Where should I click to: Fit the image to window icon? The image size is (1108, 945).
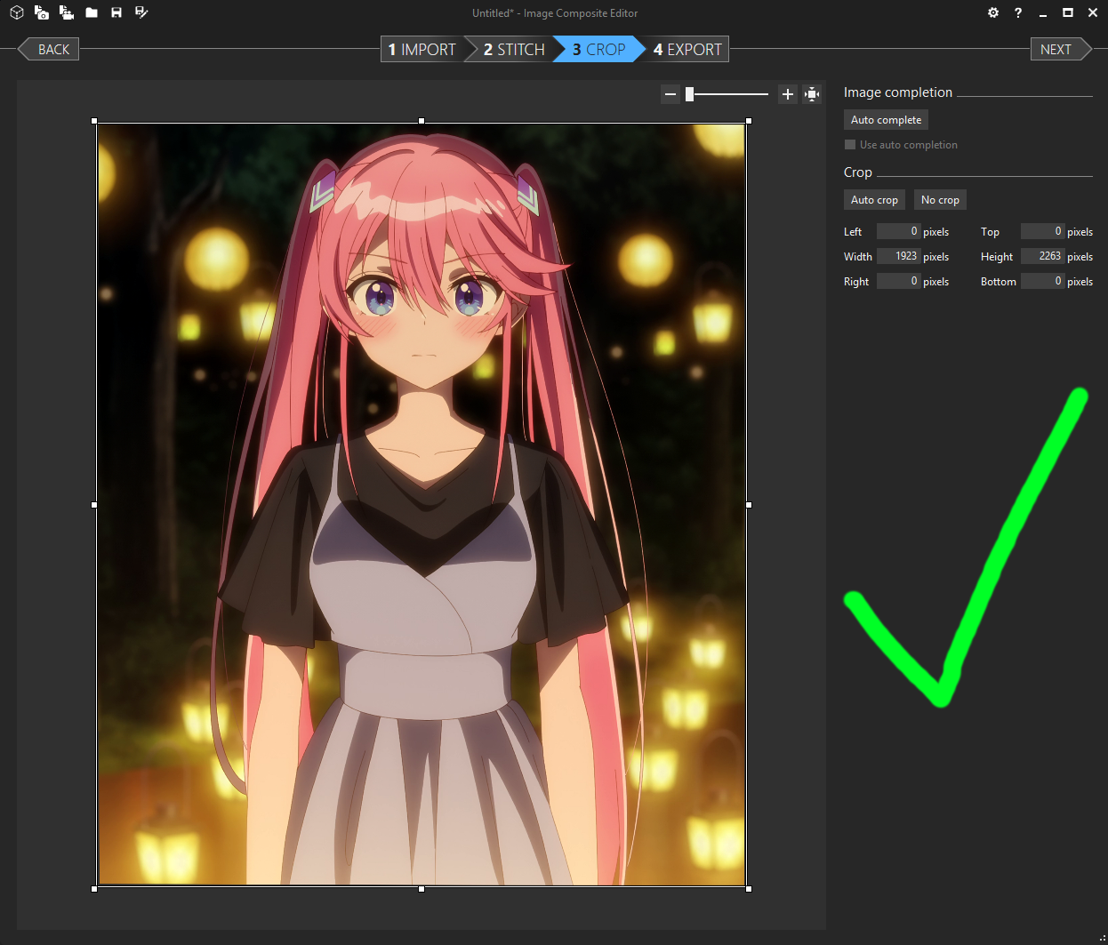[x=812, y=93]
